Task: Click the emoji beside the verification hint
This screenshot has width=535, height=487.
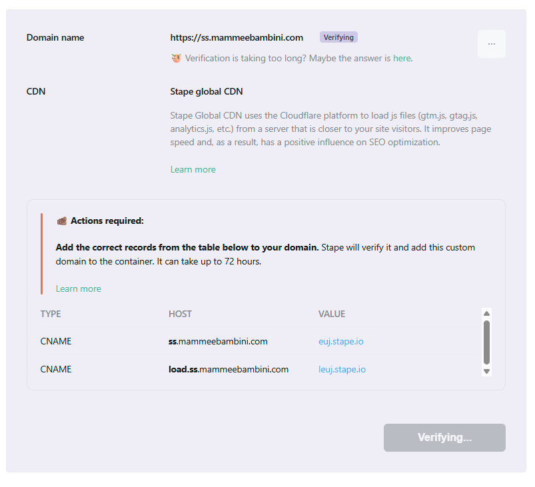Action: point(176,58)
